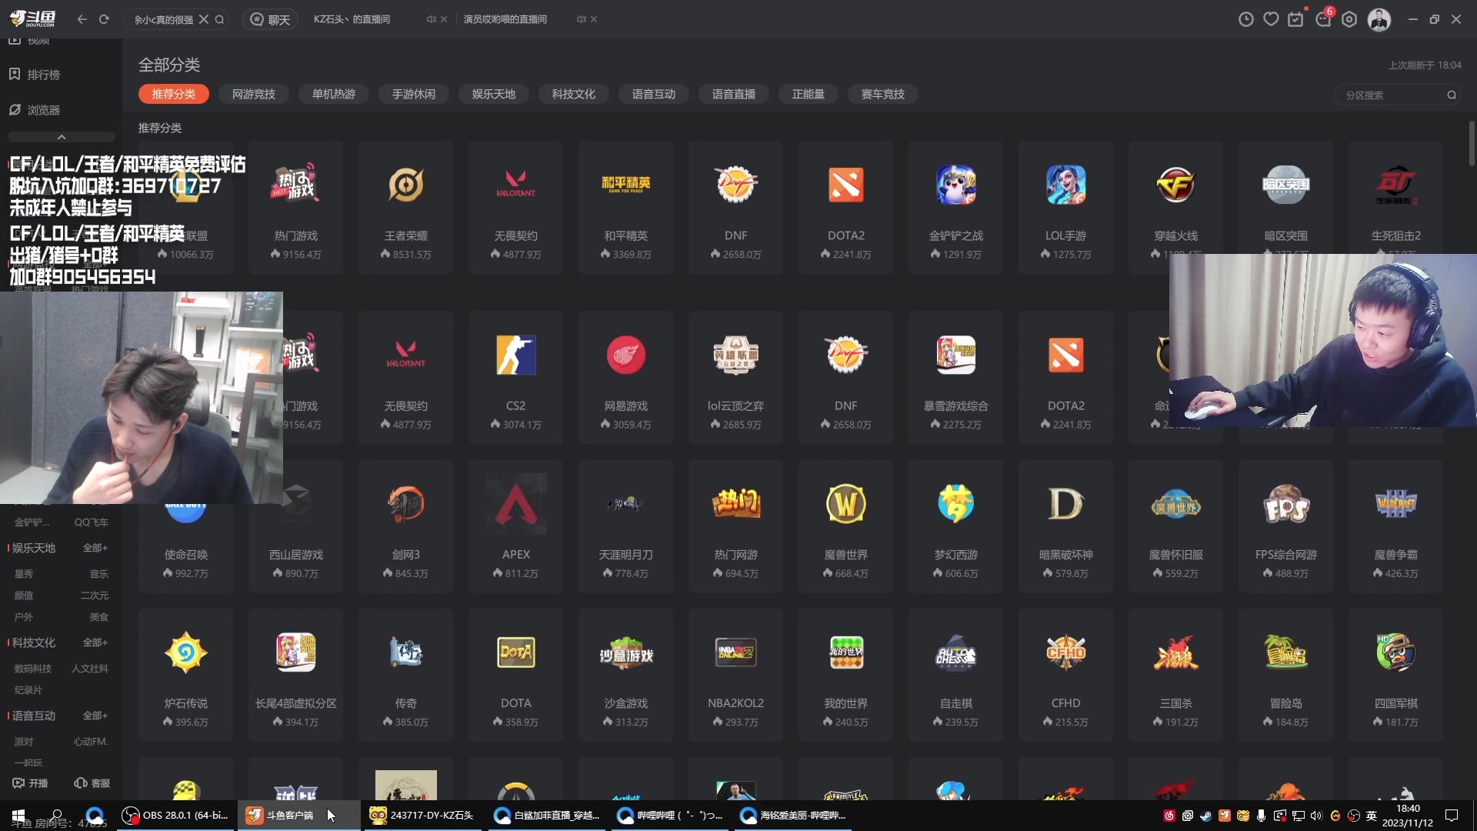Viewport: 1477px width, 831px height.
Task: Collapse sidebar section with the up chevron
Action: (x=62, y=137)
